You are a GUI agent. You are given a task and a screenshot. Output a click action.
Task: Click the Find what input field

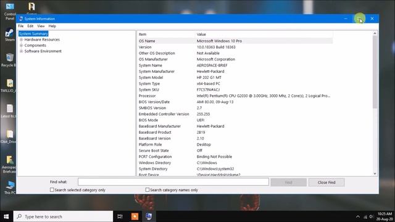tap(173, 182)
